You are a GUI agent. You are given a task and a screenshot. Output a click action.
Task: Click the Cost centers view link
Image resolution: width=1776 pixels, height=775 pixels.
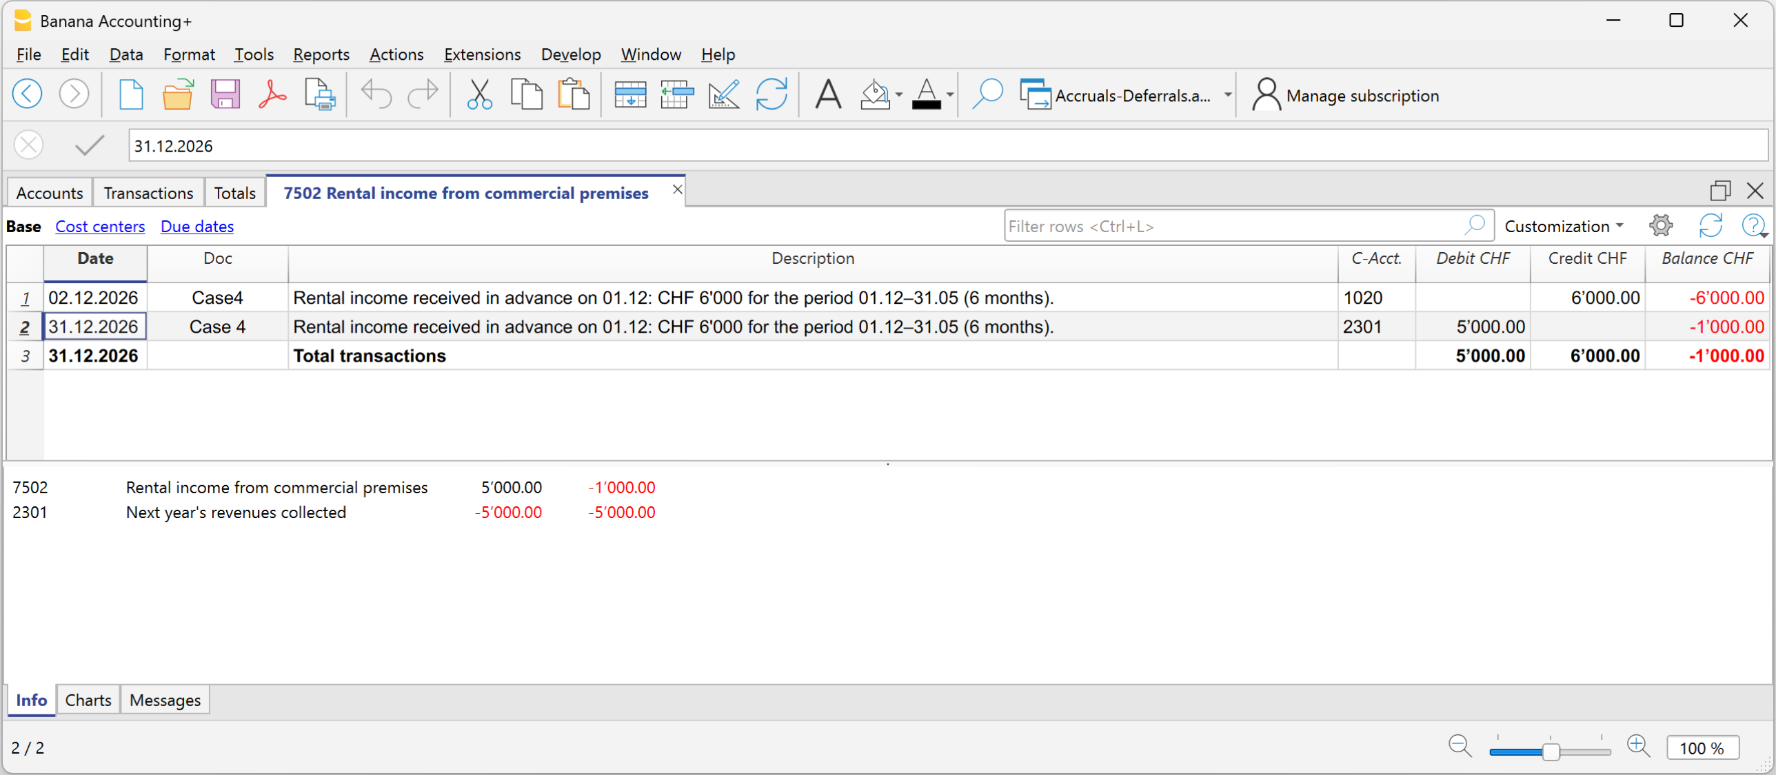tap(100, 226)
